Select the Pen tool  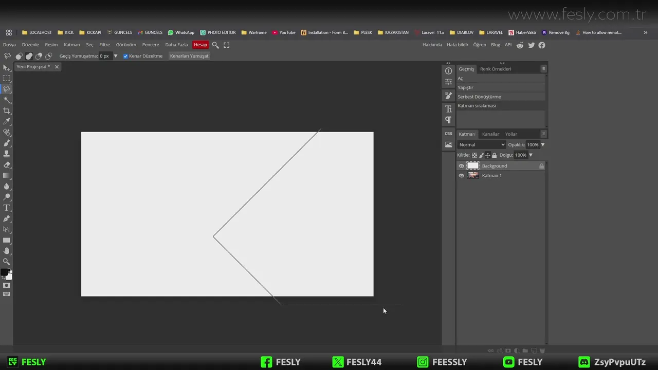7,219
